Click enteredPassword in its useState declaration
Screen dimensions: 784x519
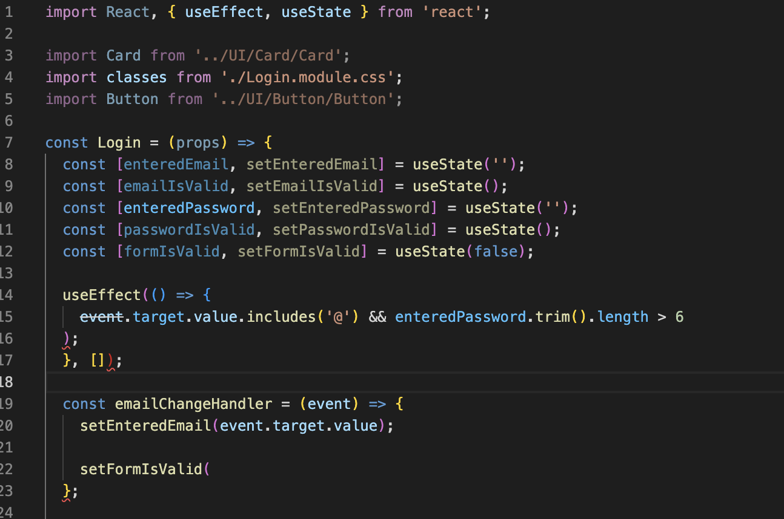point(189,208)
